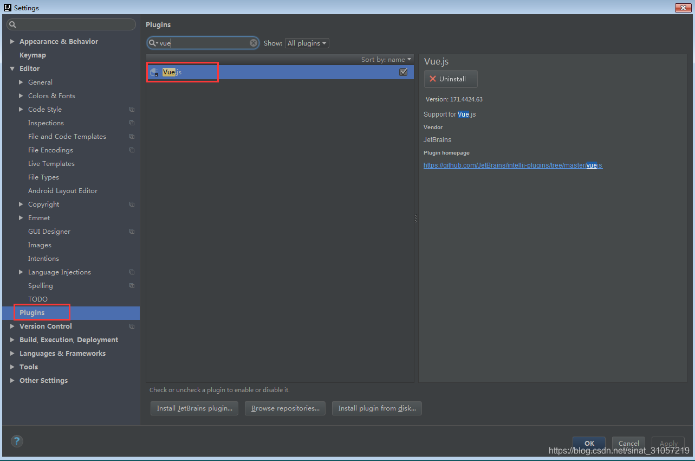Click the project-level icon next to GUI Designer
Image resolution: width=695 pixels, height=461 pixels.
[132, 231]
